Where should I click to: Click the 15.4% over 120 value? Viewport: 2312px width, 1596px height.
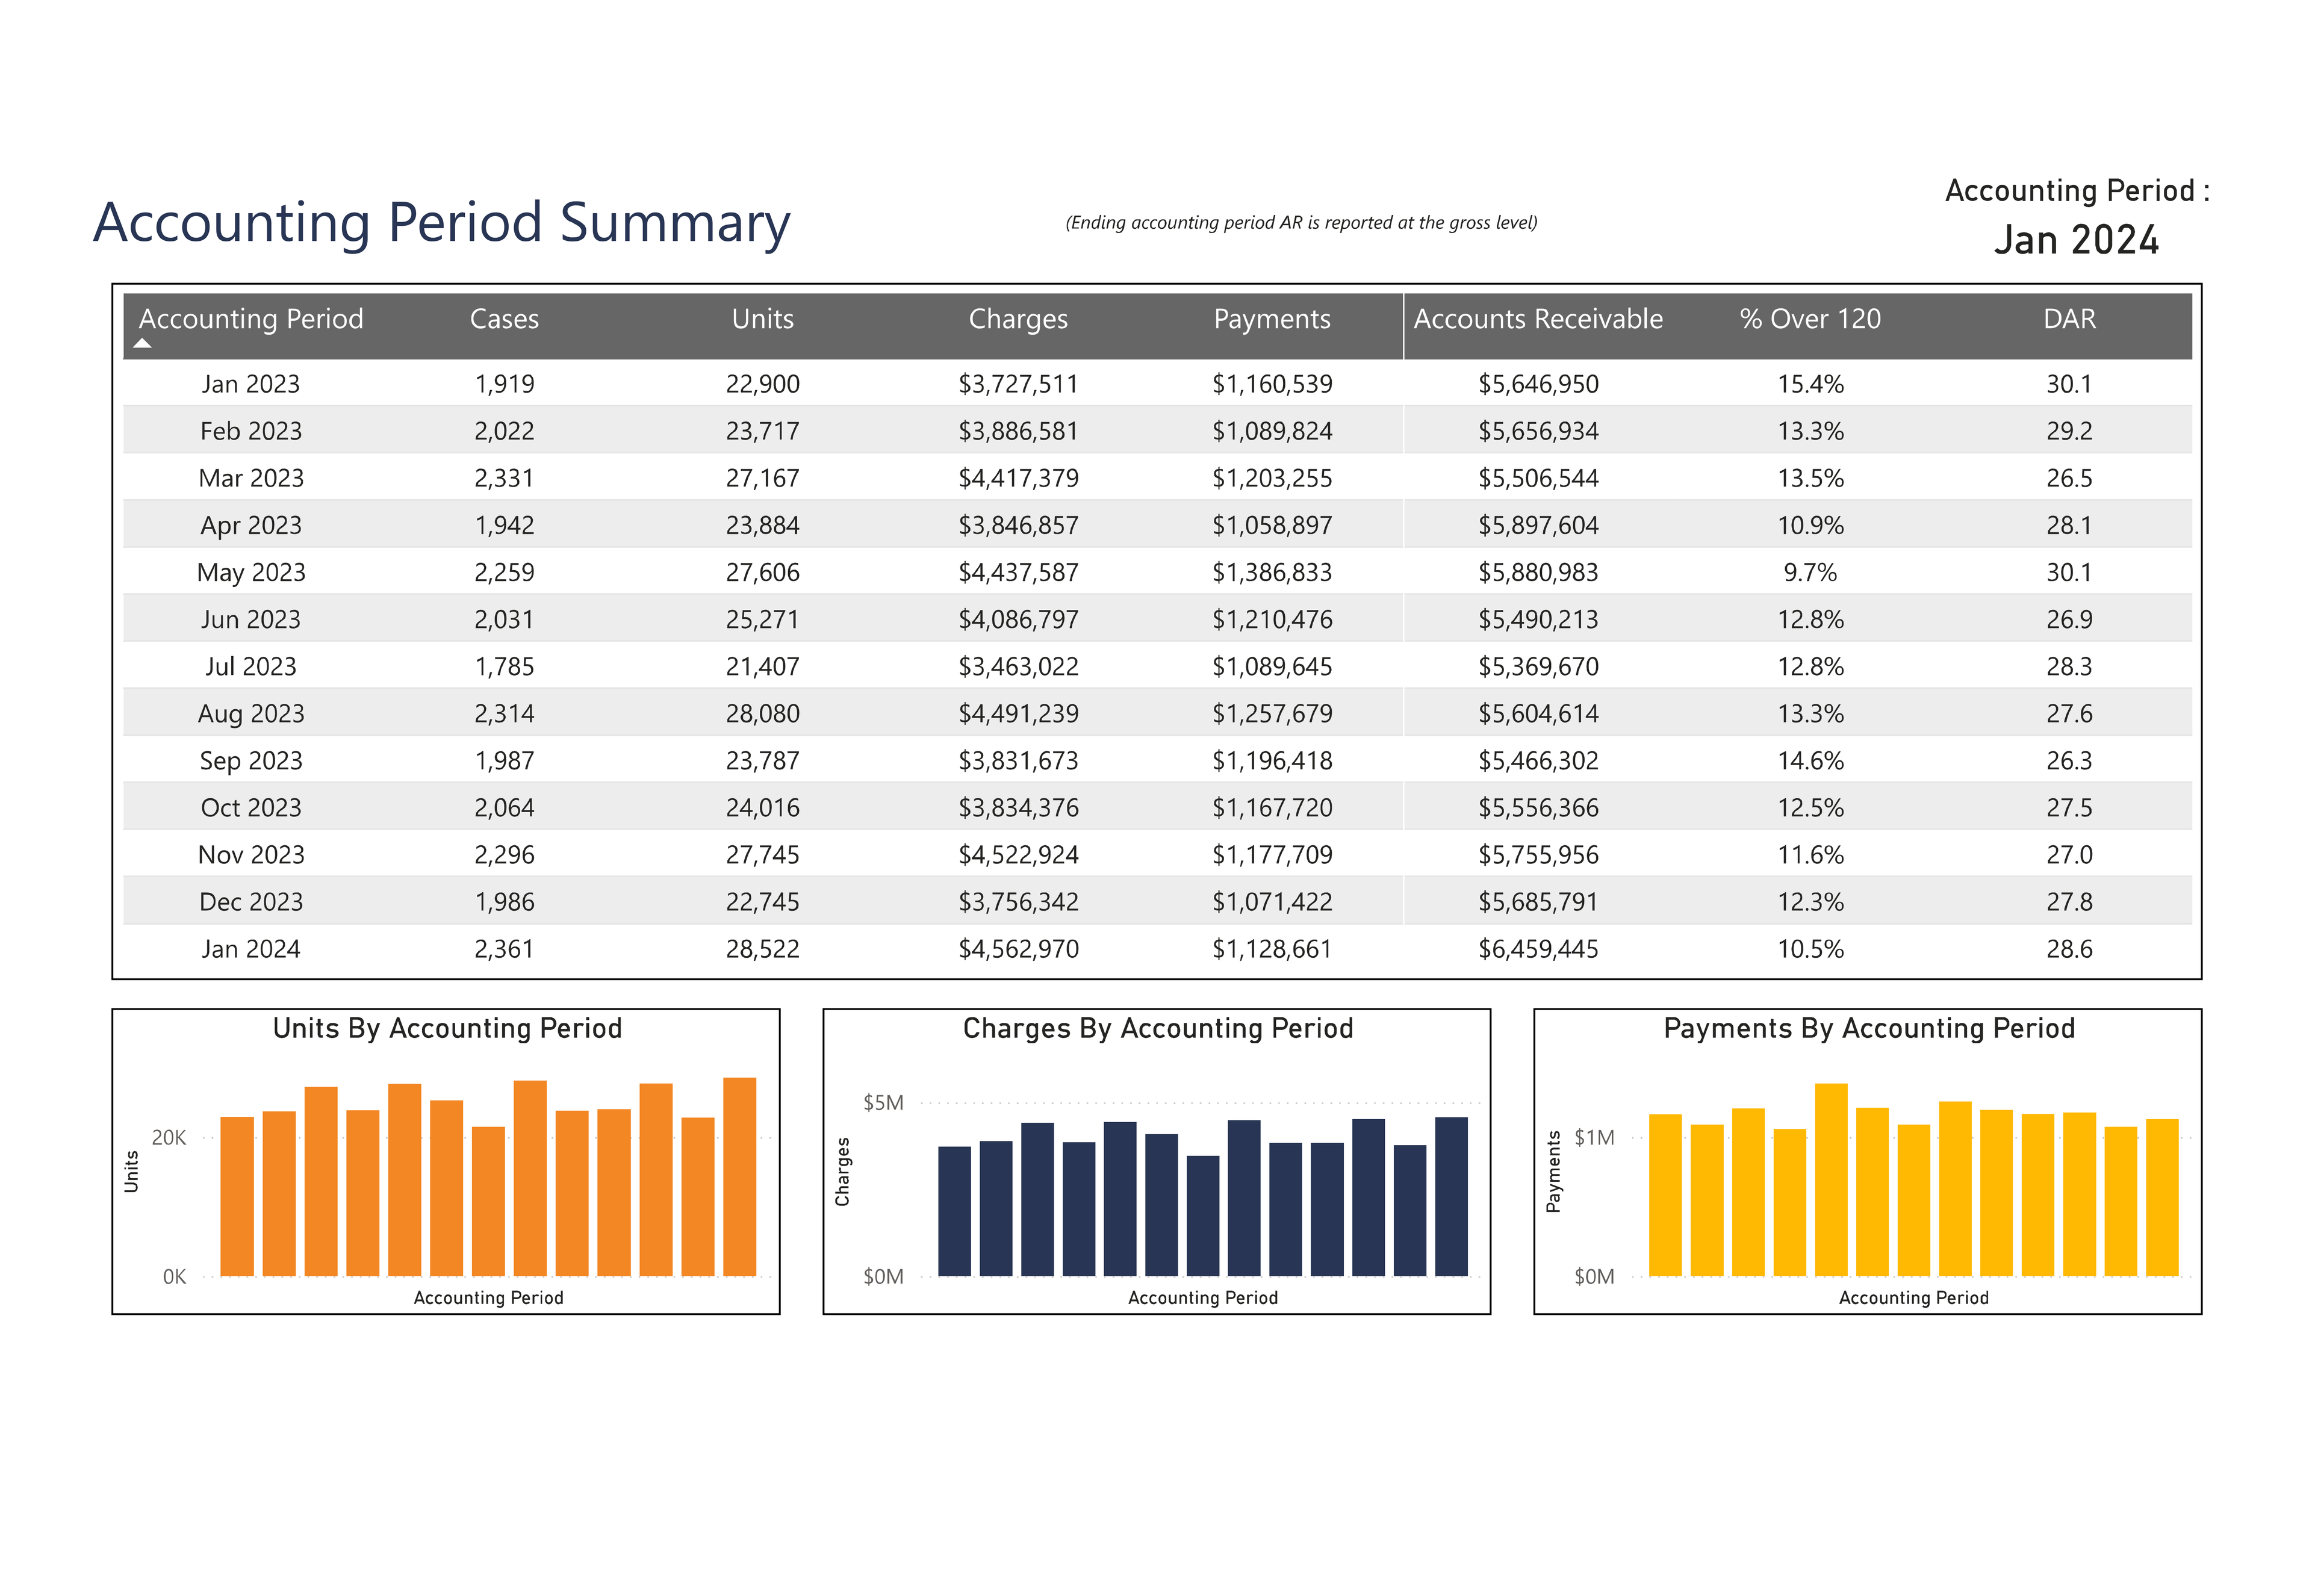[x=1810, y=384]
